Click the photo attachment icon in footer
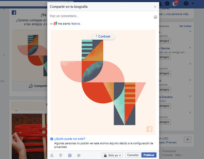 [x=79, y=155]
